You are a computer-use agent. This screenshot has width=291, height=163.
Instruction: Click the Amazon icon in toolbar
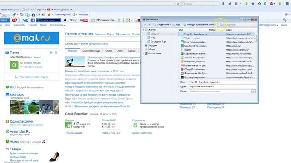click(65, 20)
